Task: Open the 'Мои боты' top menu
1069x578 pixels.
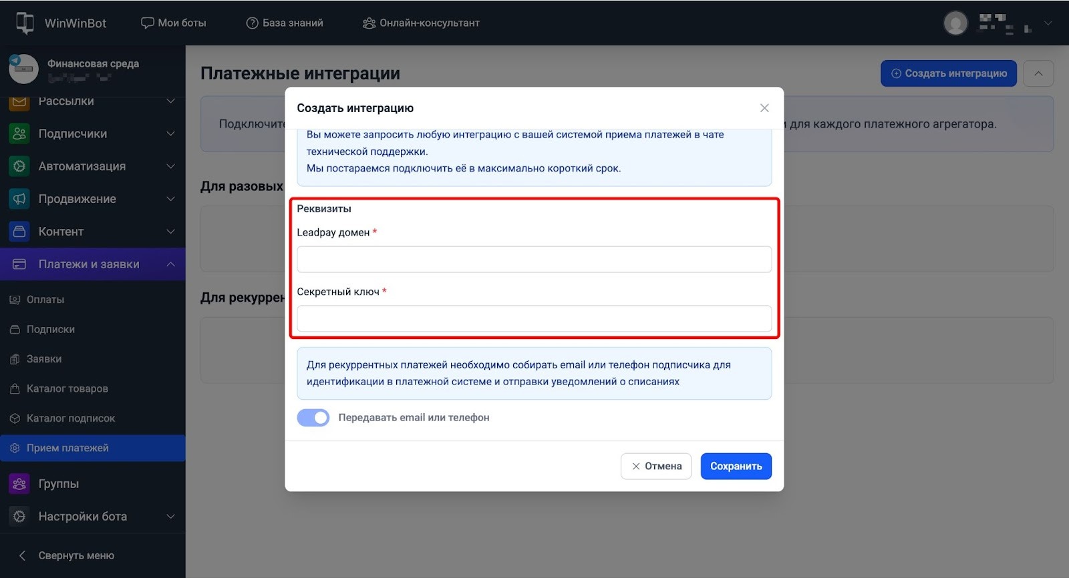Action: click(x=174, y=23)
